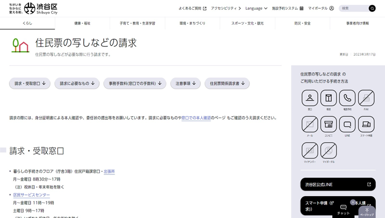385x218 pixels.
Task: Jump to 請求・受取窓口 section anchor
Action: [30, 83]
